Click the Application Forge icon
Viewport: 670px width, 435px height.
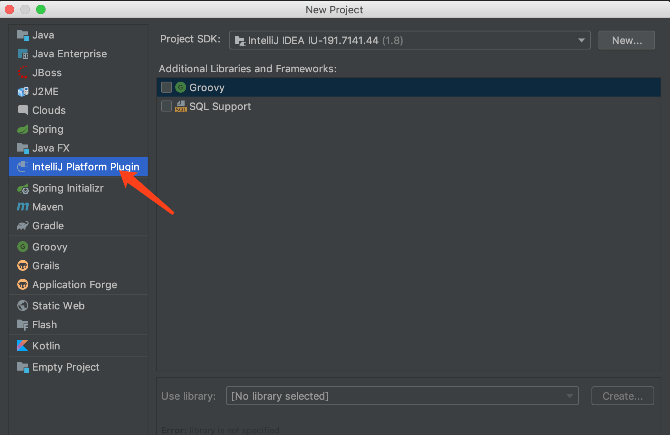pos(23,285)
